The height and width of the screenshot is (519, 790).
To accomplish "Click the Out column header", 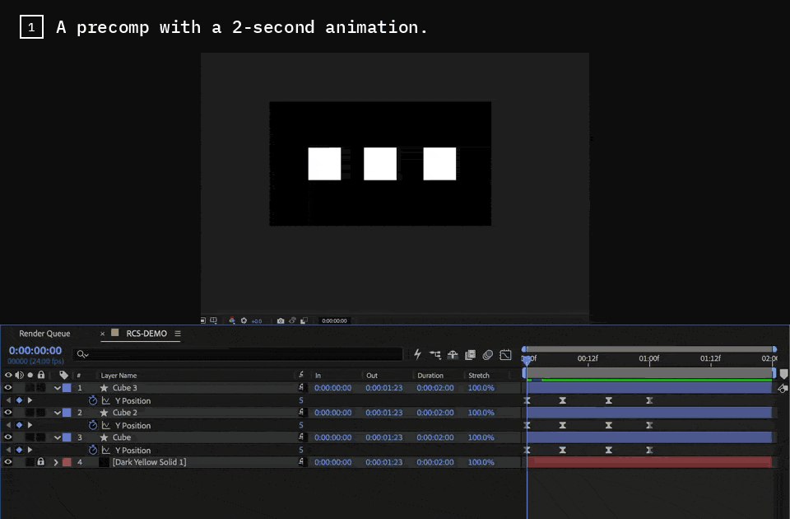I will 372,376.
